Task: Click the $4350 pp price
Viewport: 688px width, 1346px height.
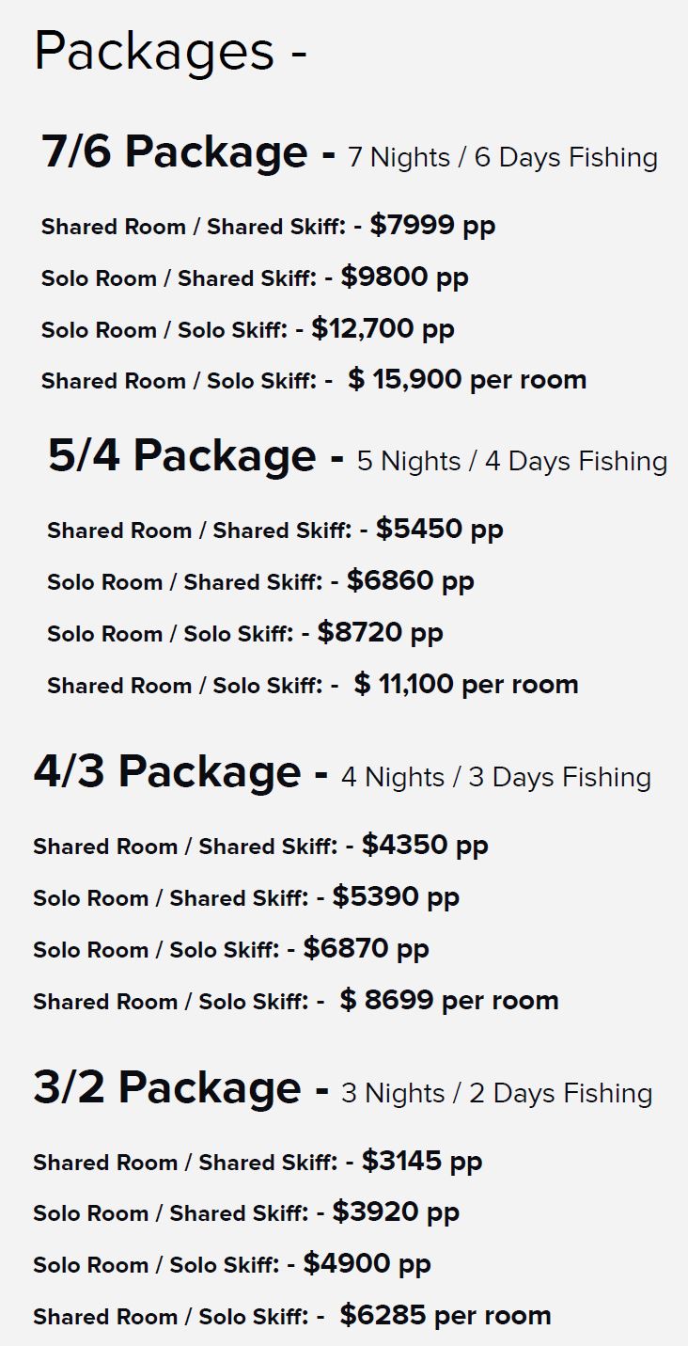Action: point(425,846)
